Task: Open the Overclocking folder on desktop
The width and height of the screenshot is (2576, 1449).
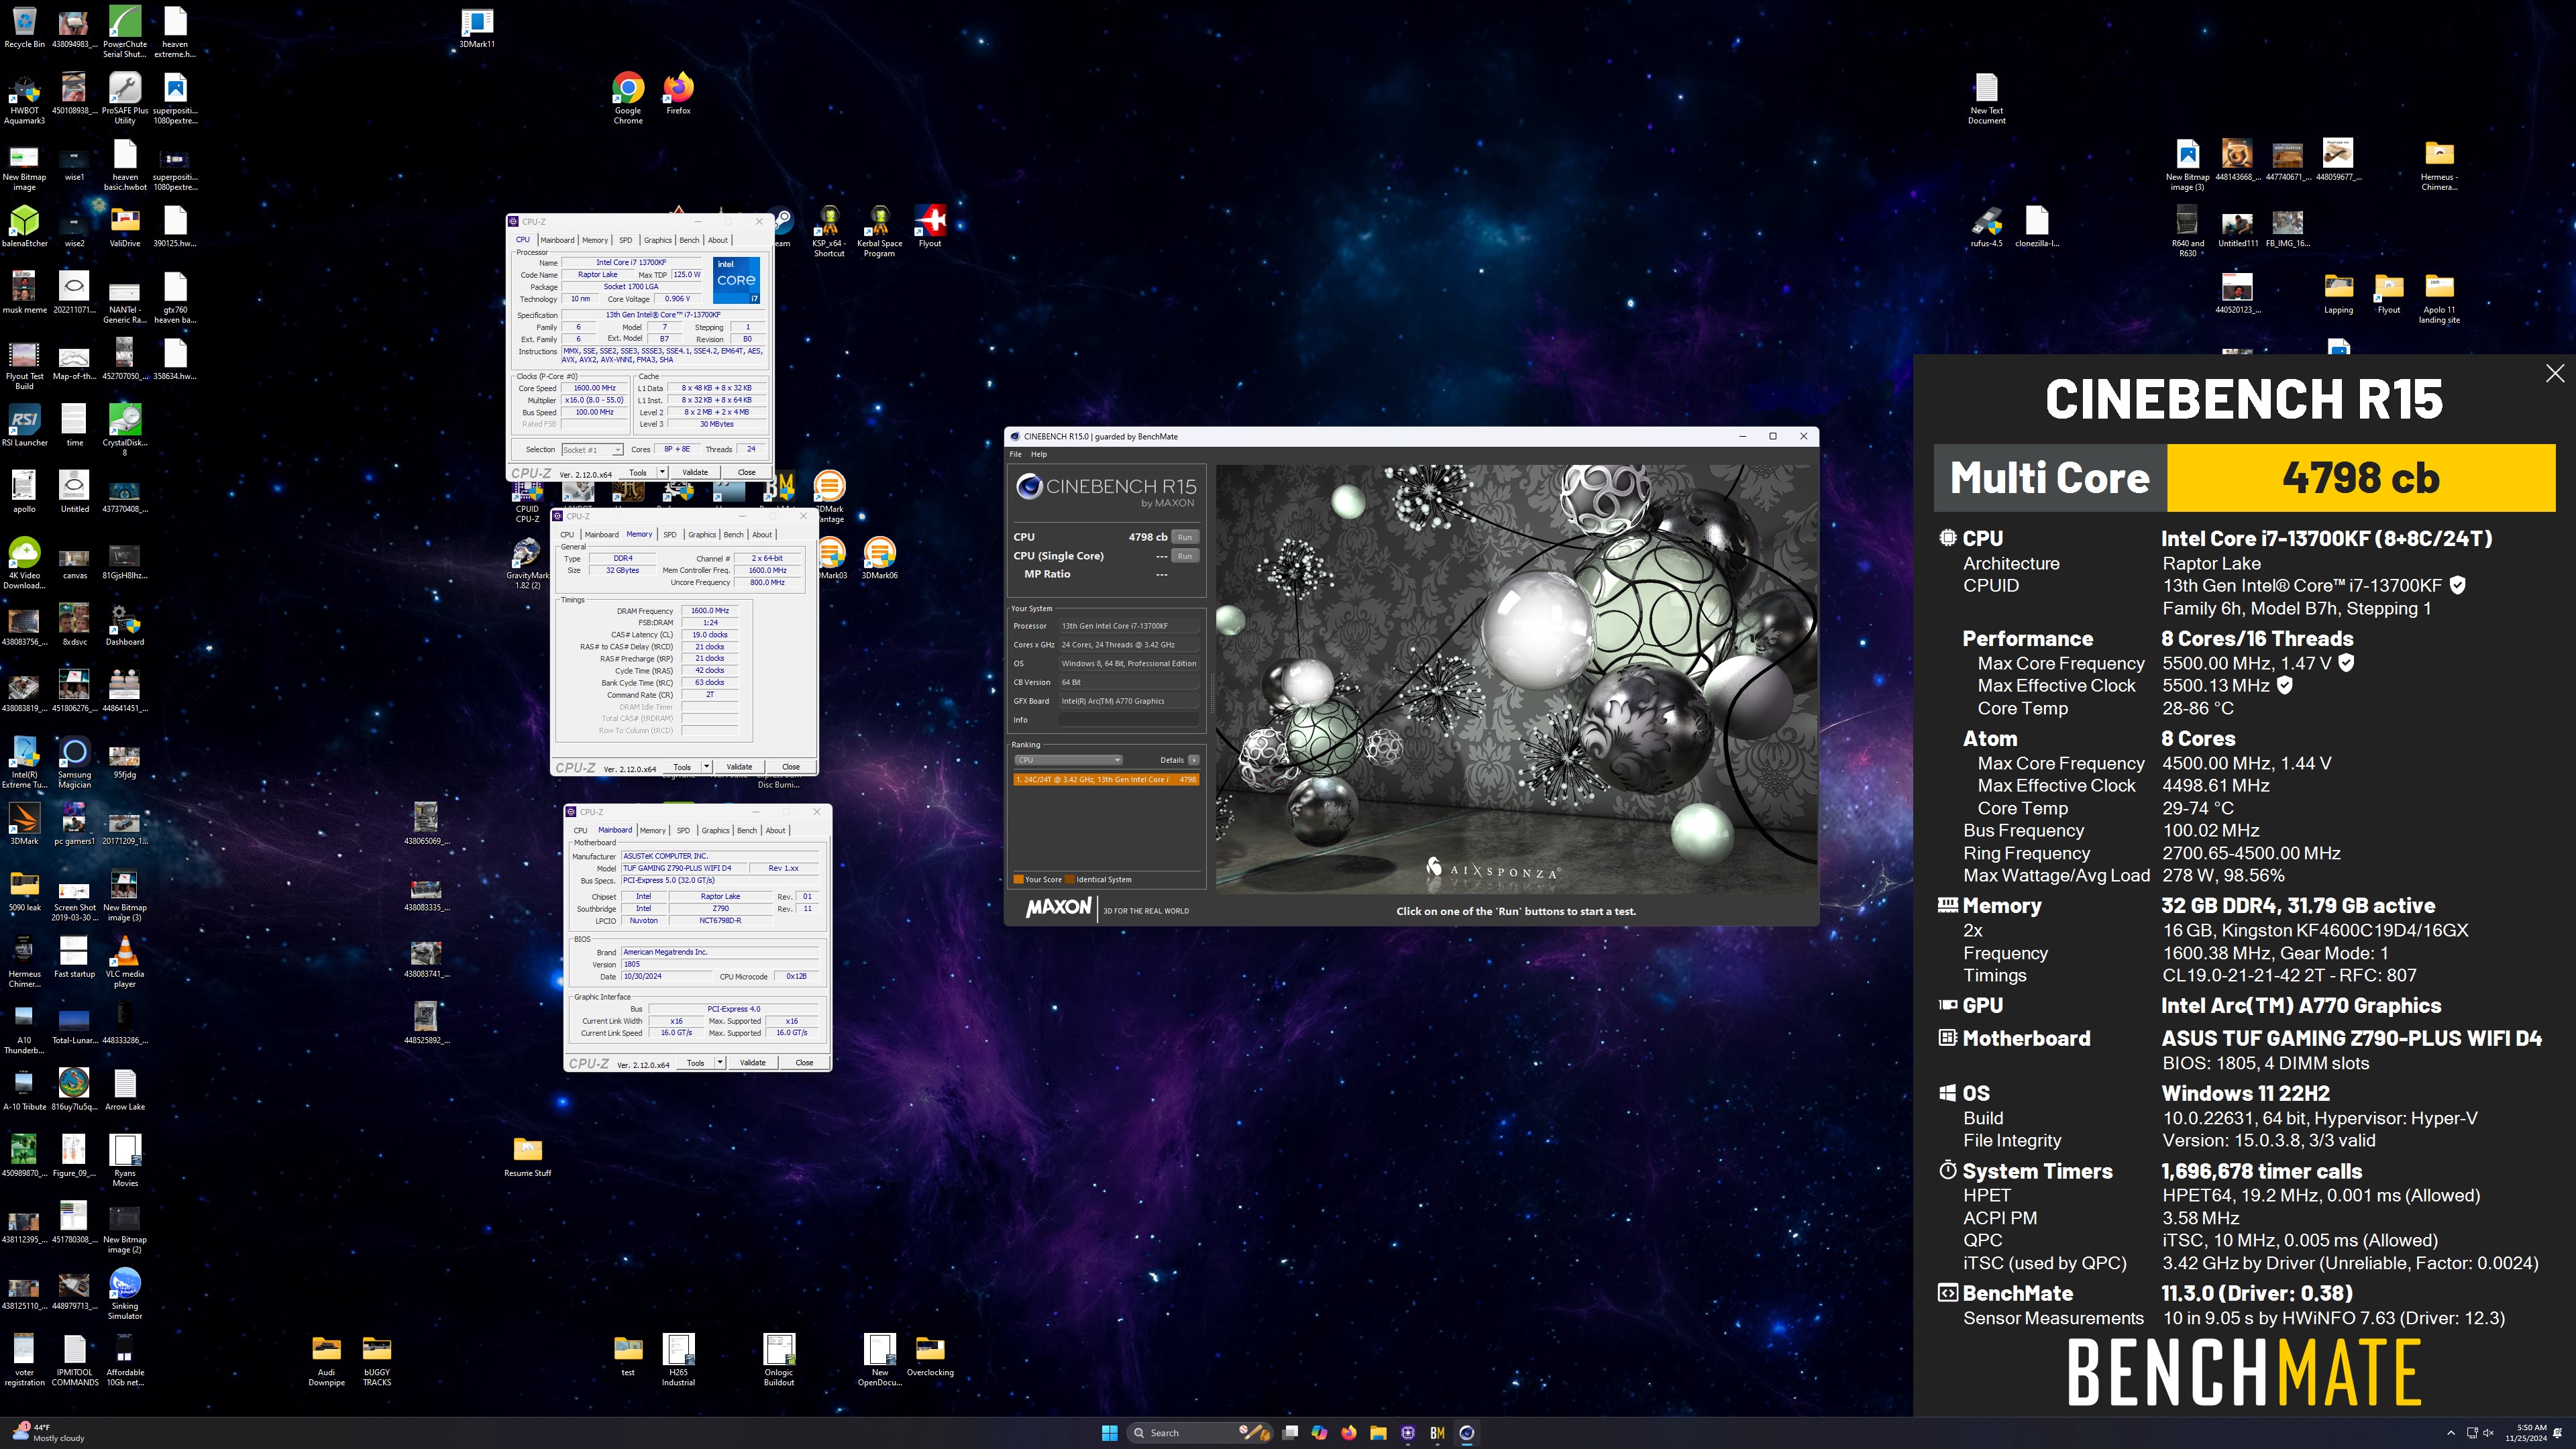Action: [x=930, y=1355]
